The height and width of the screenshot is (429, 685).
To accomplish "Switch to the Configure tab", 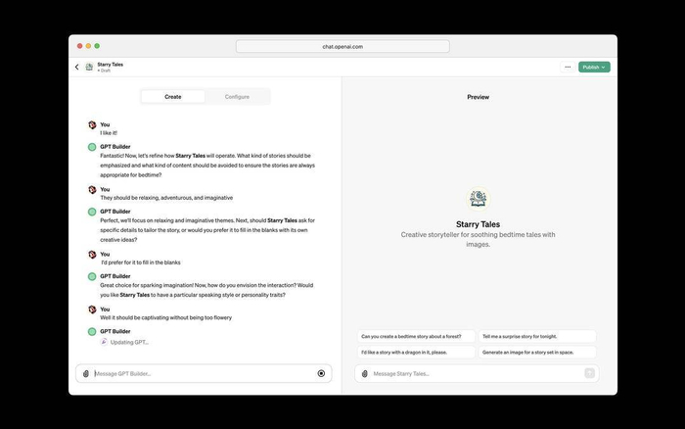I will pos(237,97).
